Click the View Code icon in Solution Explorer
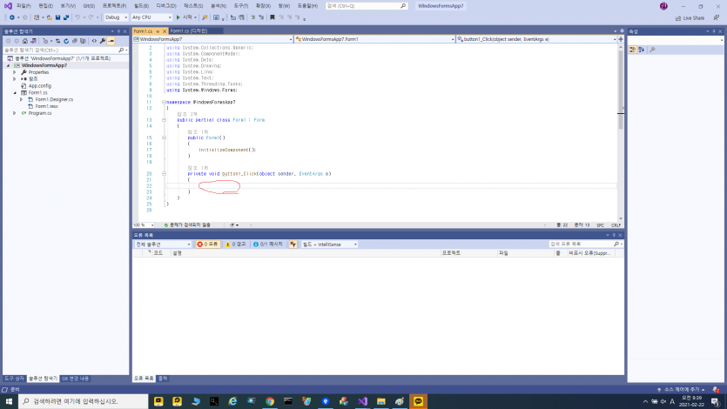The image size is (727, 409). (x=94, y=41)
